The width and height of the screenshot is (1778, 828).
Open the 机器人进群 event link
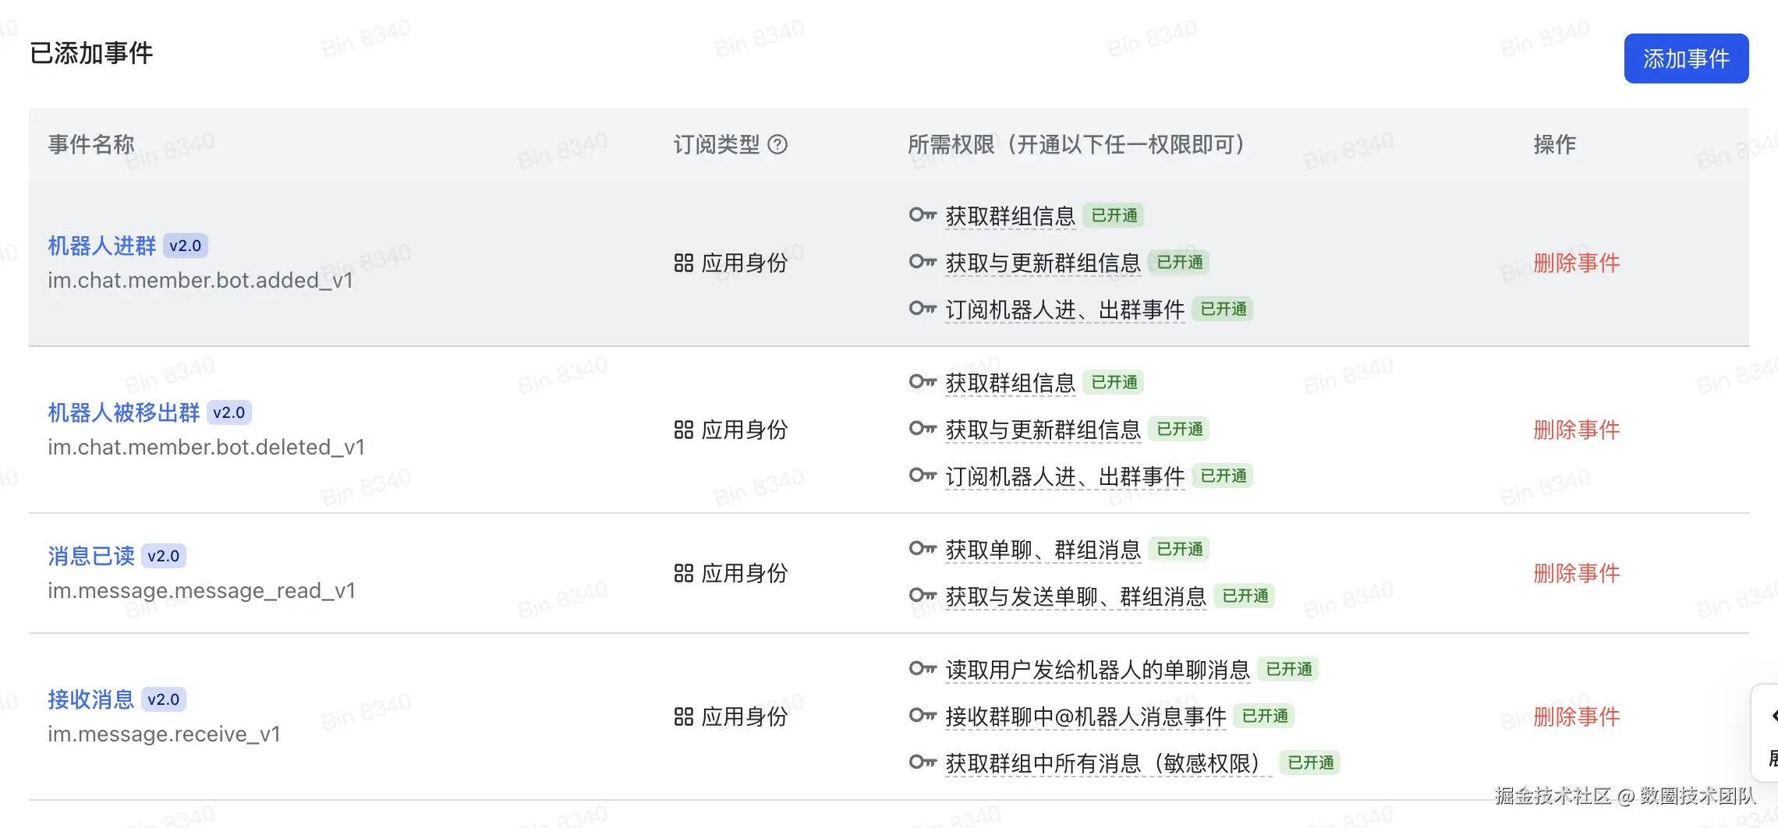(x=102, y=246)
